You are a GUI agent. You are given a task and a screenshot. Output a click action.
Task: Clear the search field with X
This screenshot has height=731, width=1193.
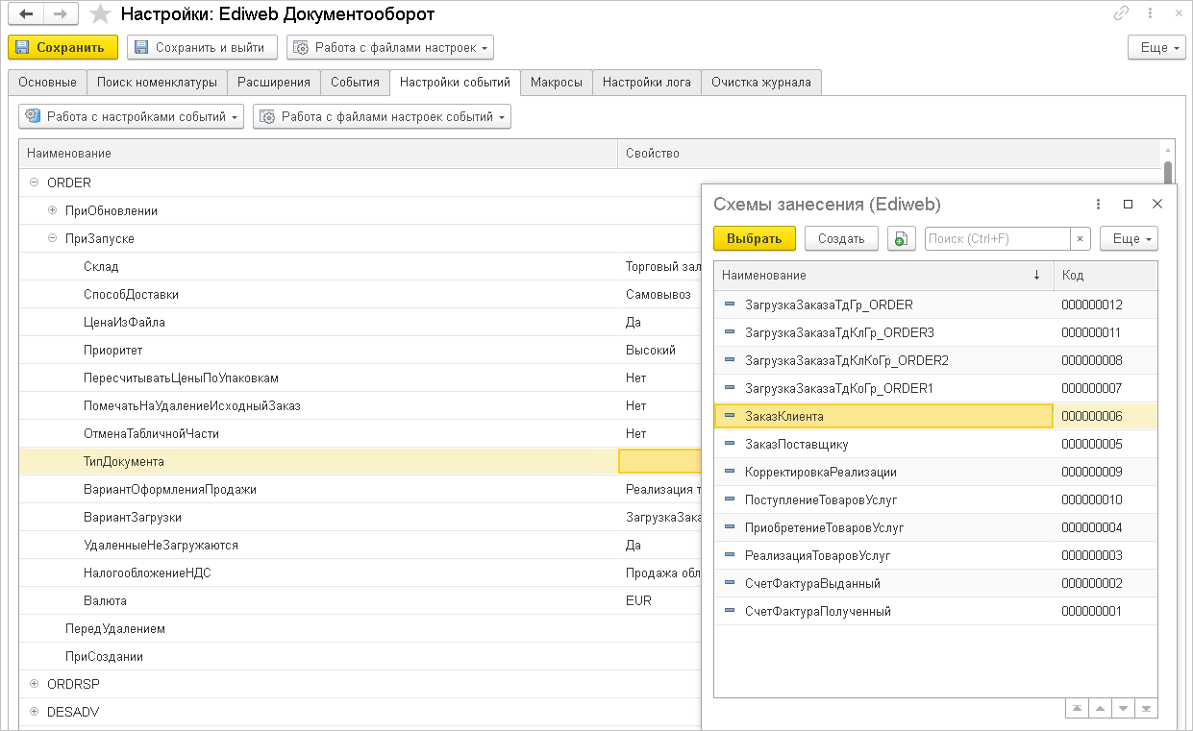tap(1081, 239)
